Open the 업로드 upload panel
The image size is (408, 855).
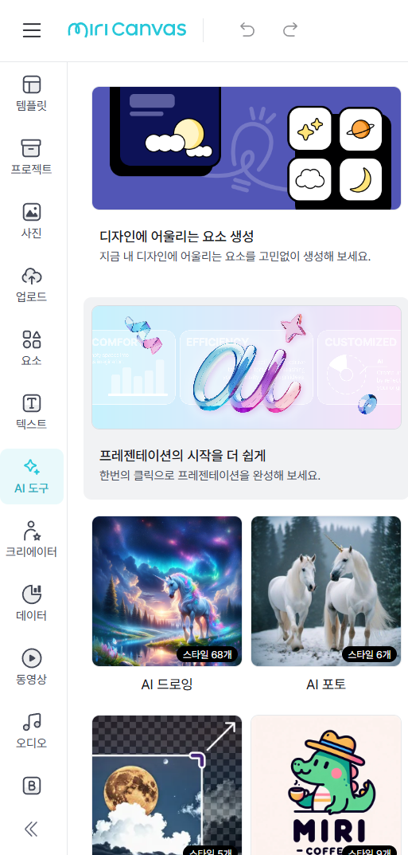(x=32, y=285)
